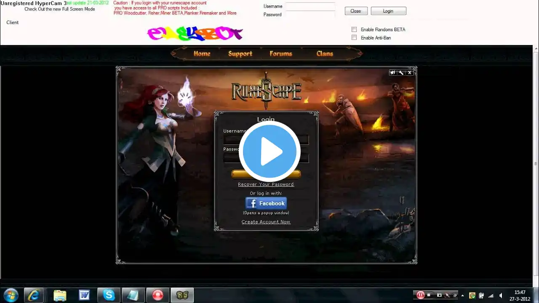Follow the Create Account Now link
This screenshot has height=303, width=539.
(266, 222)
